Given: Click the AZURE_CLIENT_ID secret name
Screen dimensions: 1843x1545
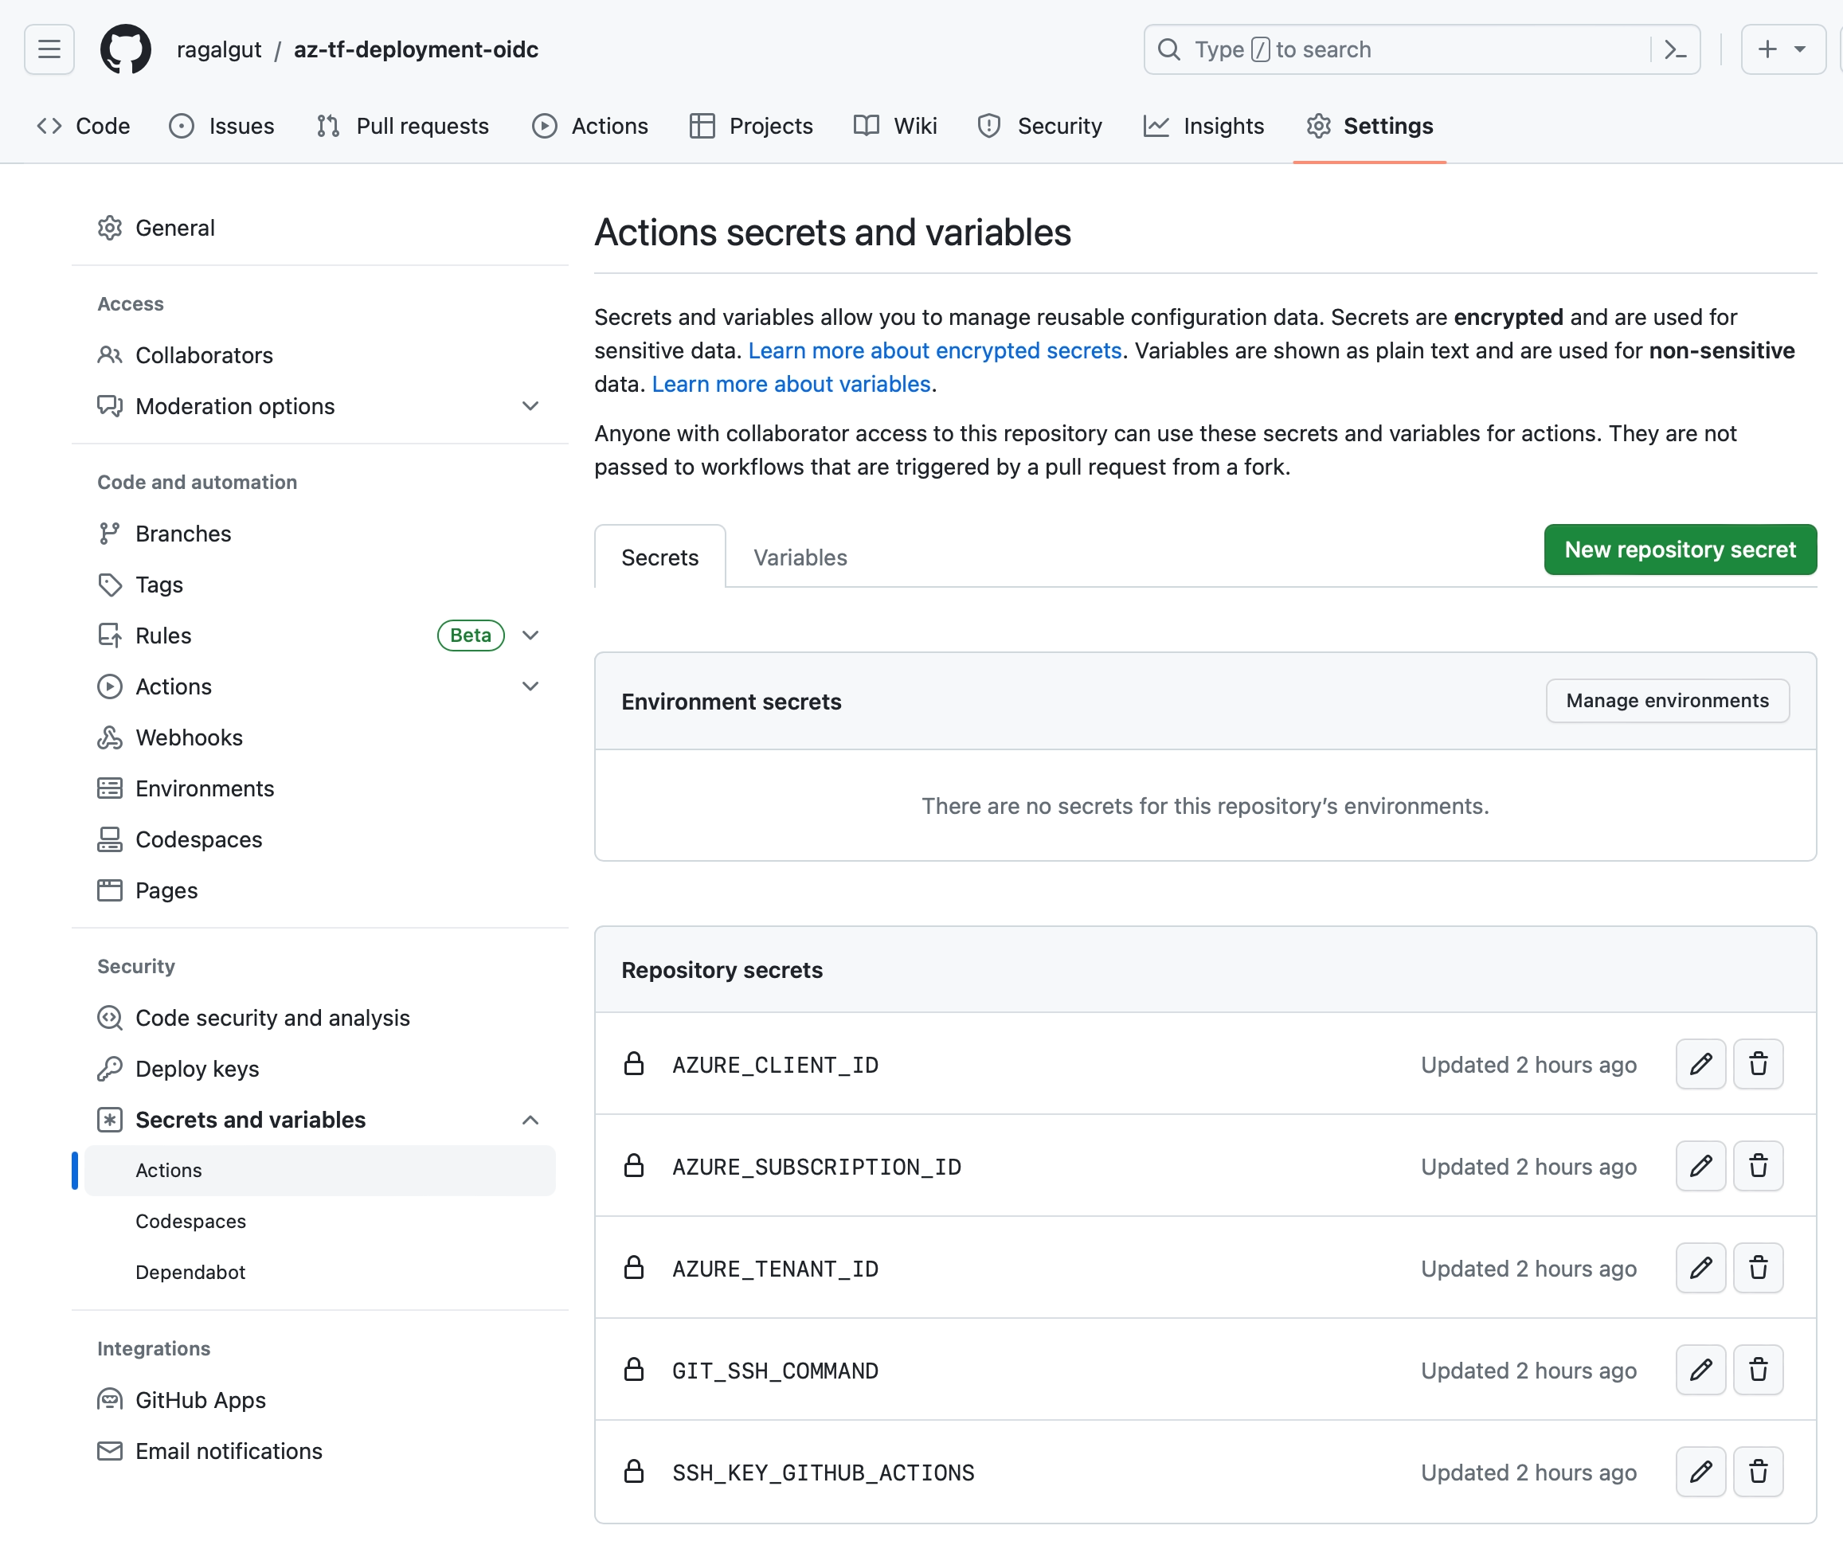Looking at the screenshot, I should (x=775, y=1065).
